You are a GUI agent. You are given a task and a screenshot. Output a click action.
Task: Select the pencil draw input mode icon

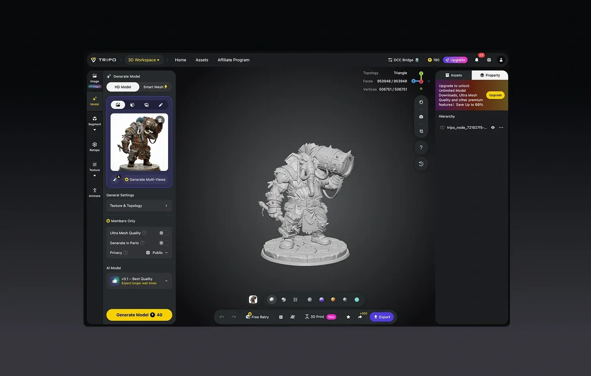161,105
